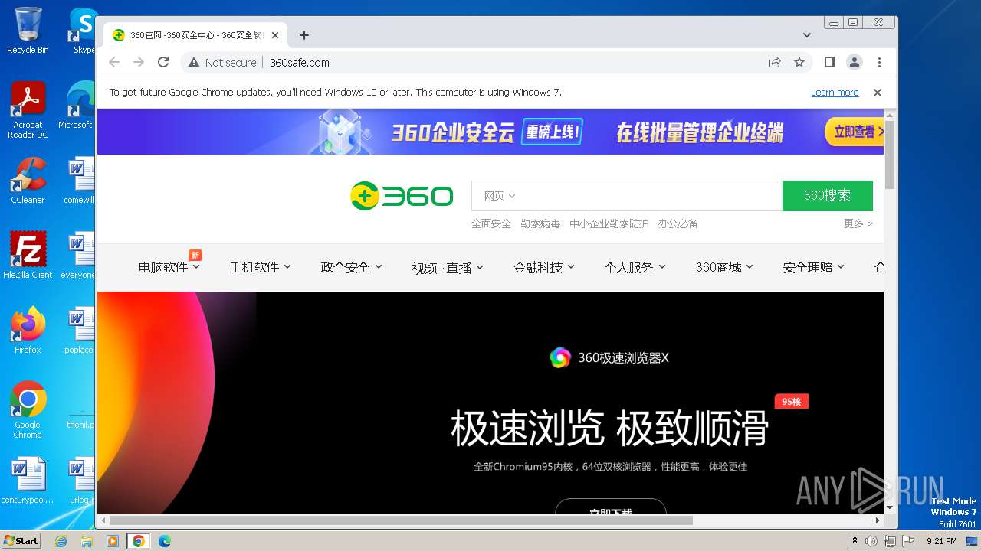Expand the 360商城 menu

tap(724, 267)
